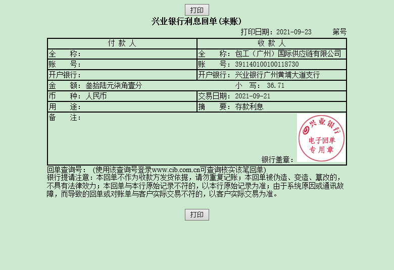This screenshot has width=394, height=270.
Task: Click the 回单查询号 label
Action: 67,170
